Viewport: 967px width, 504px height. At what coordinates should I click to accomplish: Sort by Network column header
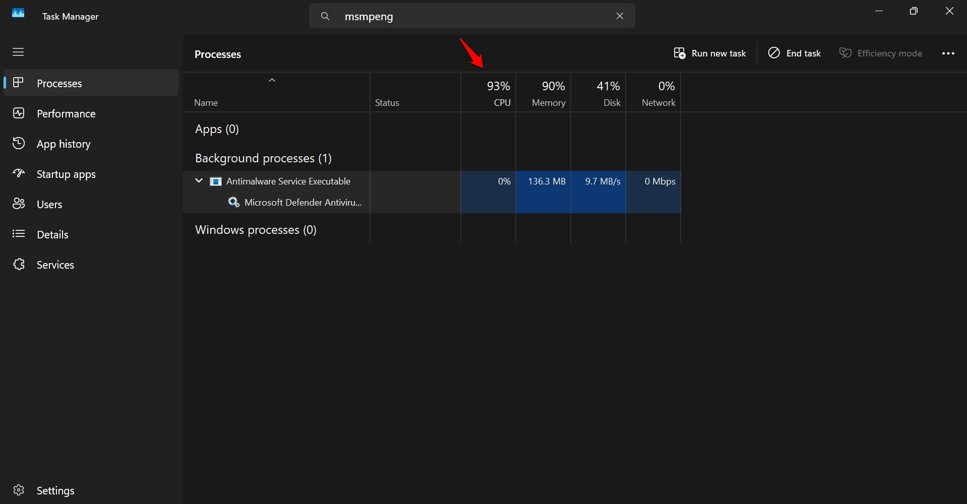pyautogui.click(x=653, y=93)
